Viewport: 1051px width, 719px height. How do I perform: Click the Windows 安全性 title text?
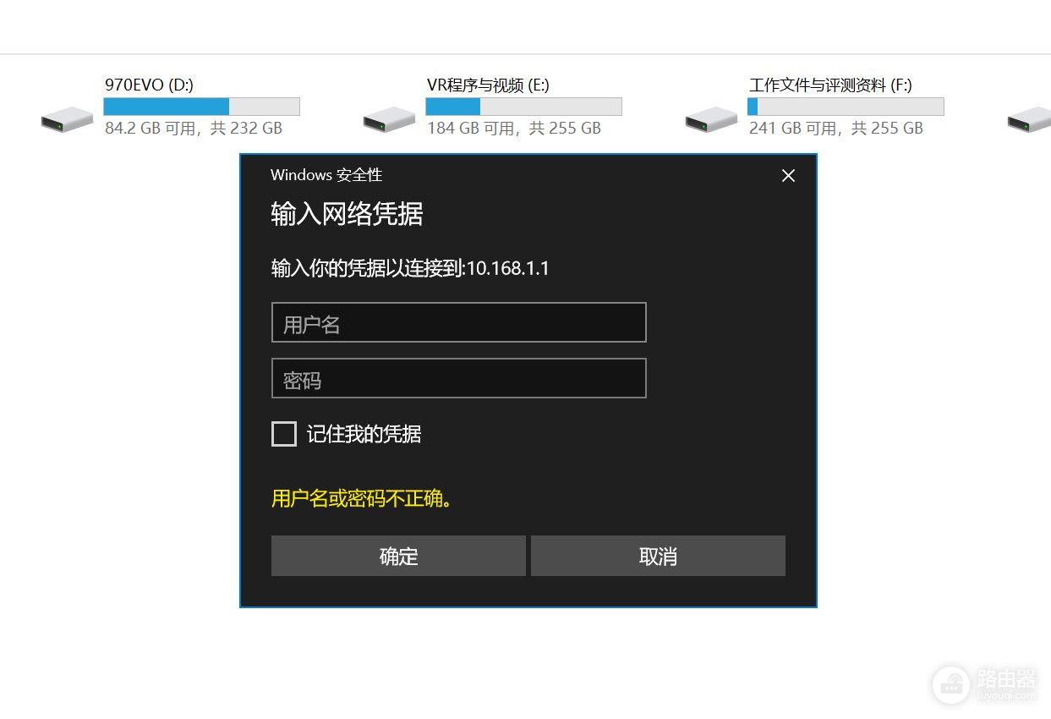(326, 175)
